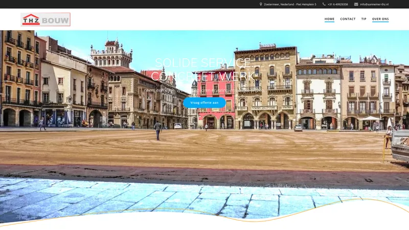Image resolution: width=409 pixels, height=230 pixels.
Task: Click the phone icon in top bar
Action: (324, 4)
